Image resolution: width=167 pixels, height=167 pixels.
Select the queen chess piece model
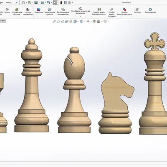[32, 85]
